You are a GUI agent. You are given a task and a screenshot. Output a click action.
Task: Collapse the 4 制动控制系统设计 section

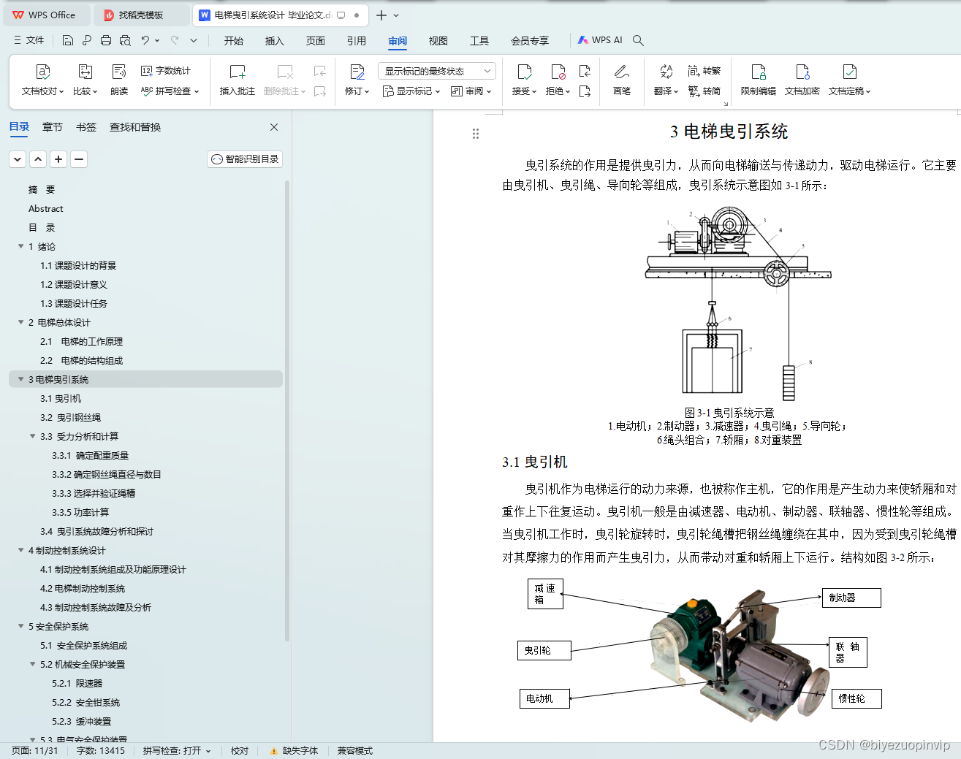pos(21,550)
